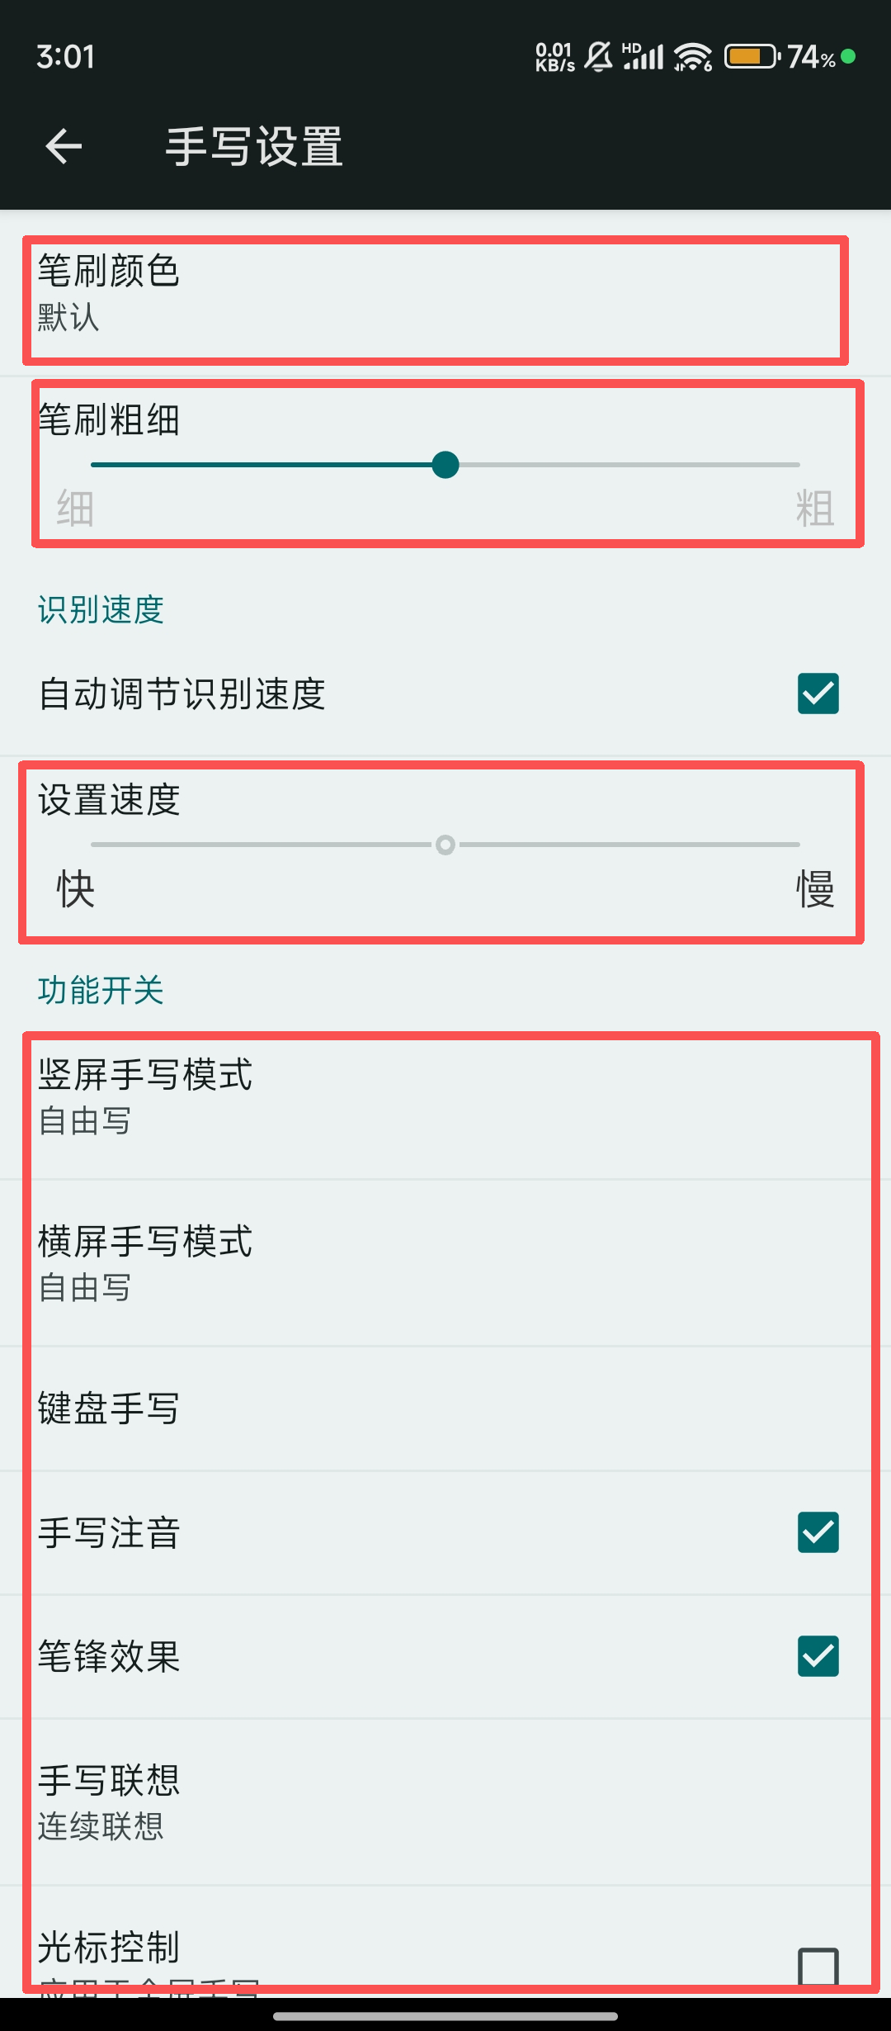Tap the 识别速度 section header

click(x=101, y=610)
